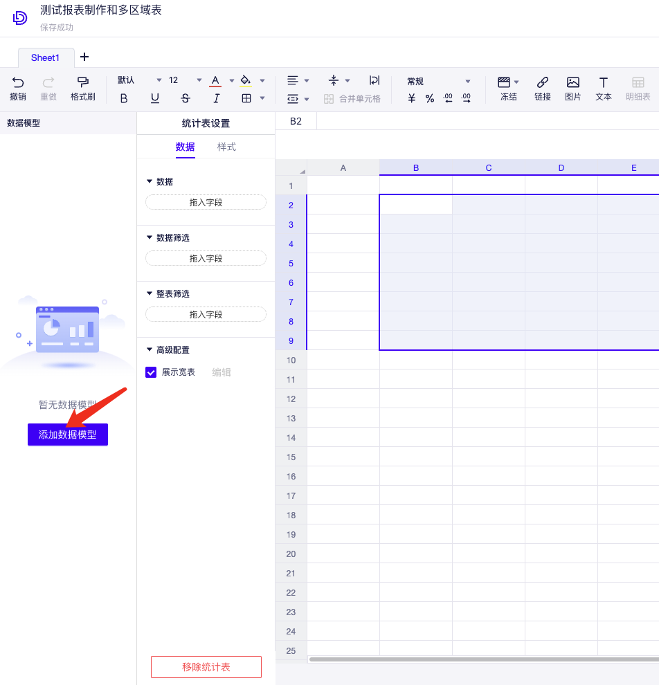This screenshot has height=685, width=659.
Task: Apply percent number format
Action: (430, 98)
